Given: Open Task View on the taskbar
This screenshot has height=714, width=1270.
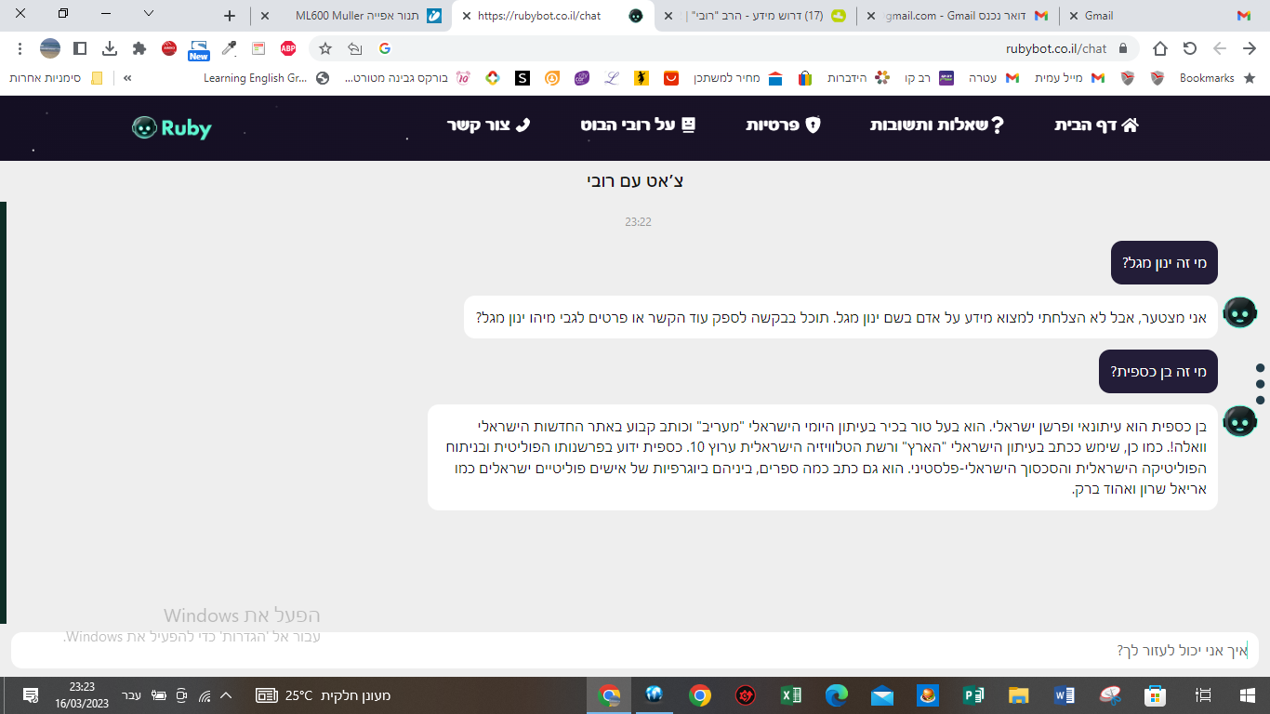Looking at the screenshot, I should pos(1203,695).
